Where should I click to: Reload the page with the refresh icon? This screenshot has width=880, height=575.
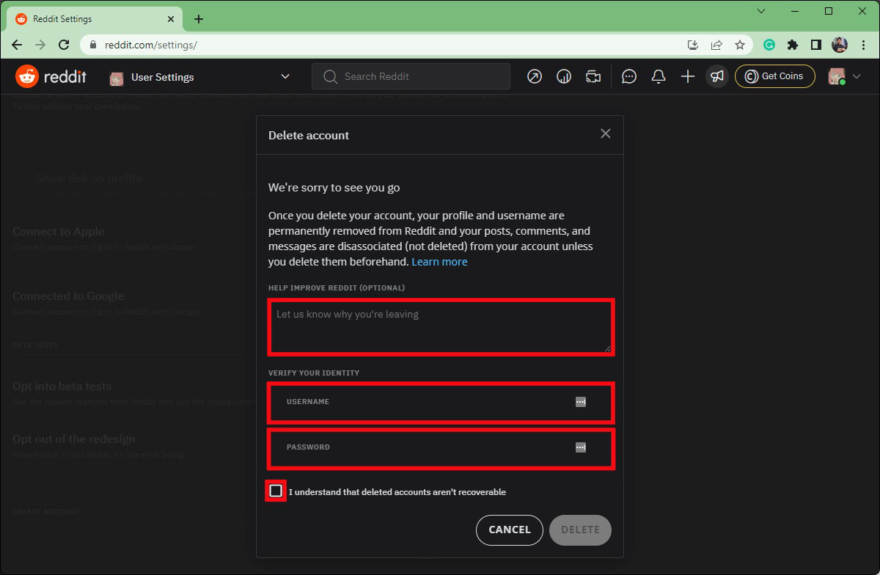coord(64,45)
